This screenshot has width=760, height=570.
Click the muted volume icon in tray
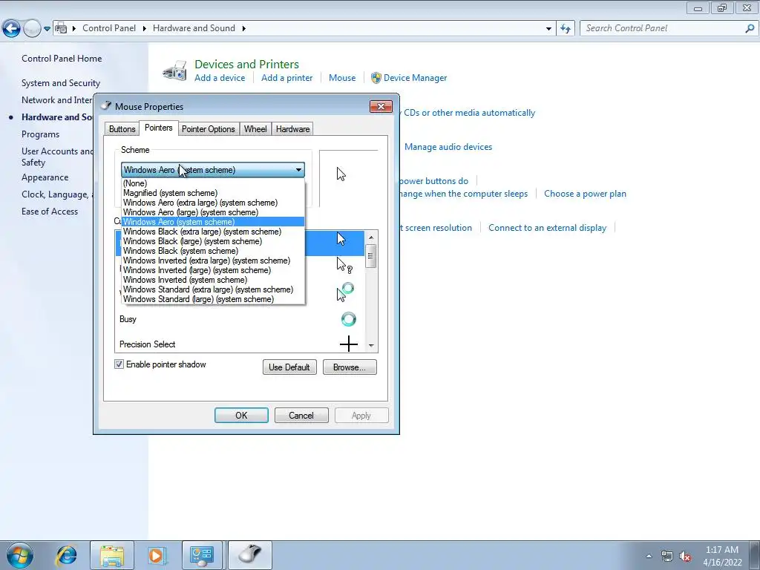(685, 557)
